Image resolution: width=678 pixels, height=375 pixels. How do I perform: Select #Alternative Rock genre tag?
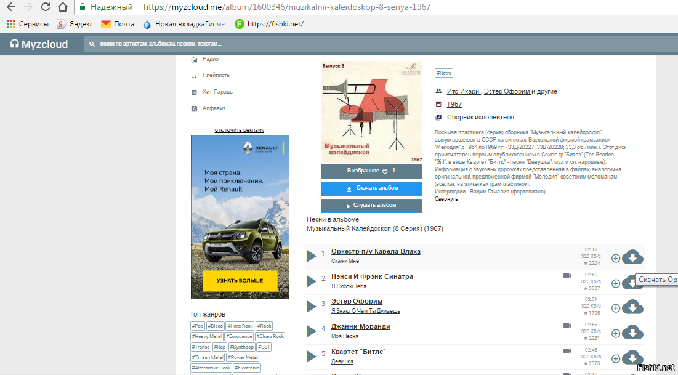pos(211,368)
